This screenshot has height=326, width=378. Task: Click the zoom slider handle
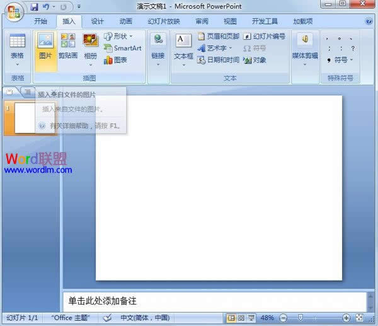(x=301, y=318)
